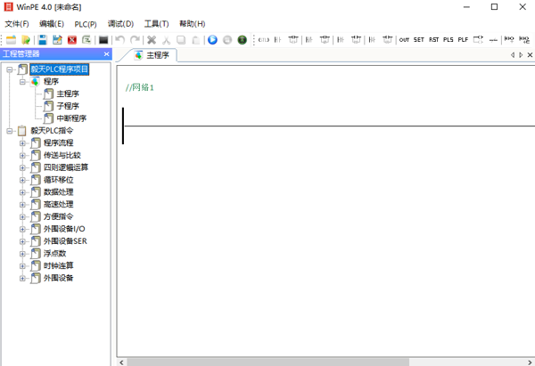Screen dimensions: 535x366
Task: Click the blue floppy disk Save icon
Action: pyautogui.click(x=42, y=40)
